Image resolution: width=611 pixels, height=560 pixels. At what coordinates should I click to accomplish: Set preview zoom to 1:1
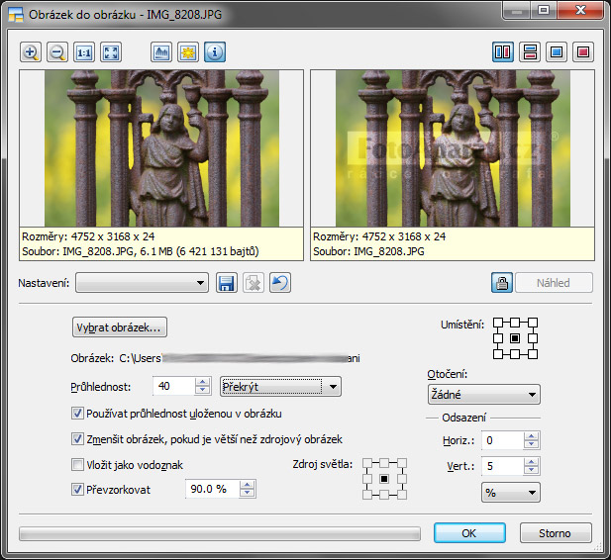click(x=83, y=52)
